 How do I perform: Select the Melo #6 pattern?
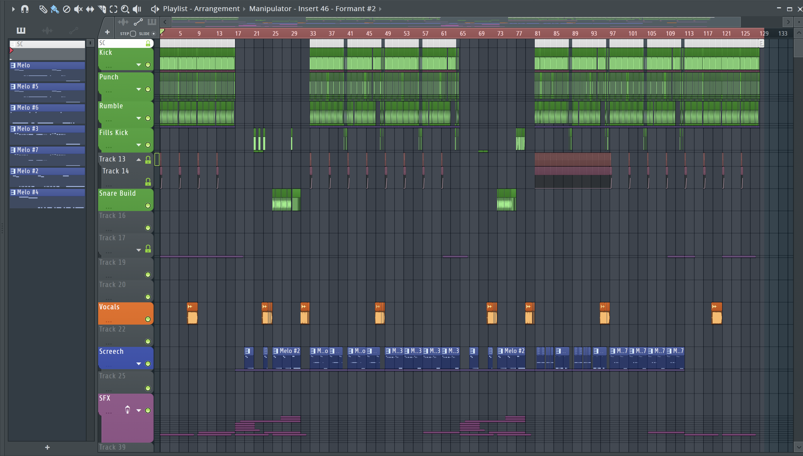point(47,114)
